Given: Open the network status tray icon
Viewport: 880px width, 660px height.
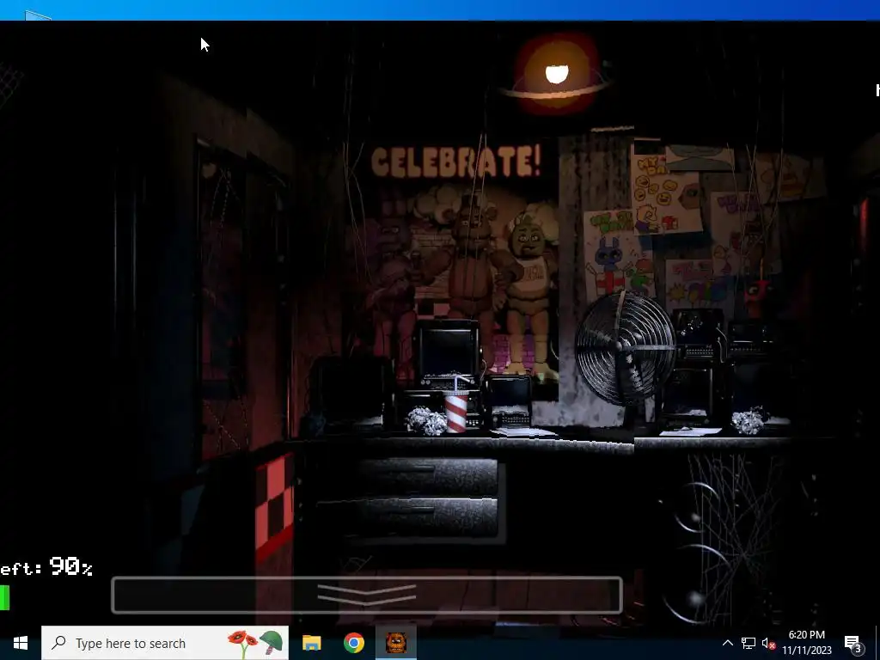Looking at the screenshot, I should pos(749,643).
